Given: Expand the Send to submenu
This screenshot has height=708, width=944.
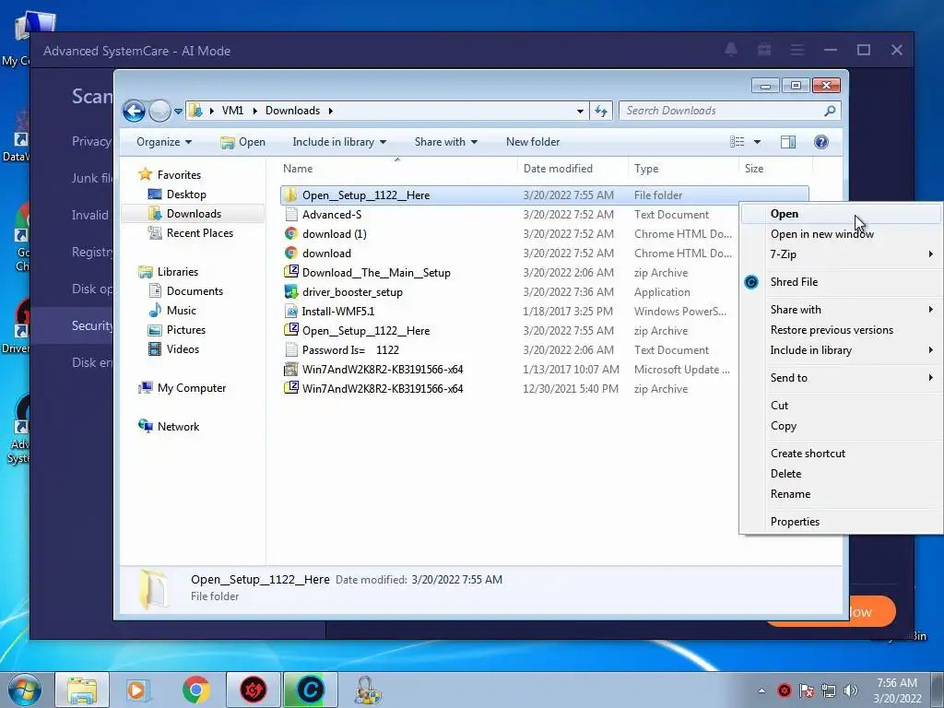Looking at the screenshot, I should click(841, 378).
